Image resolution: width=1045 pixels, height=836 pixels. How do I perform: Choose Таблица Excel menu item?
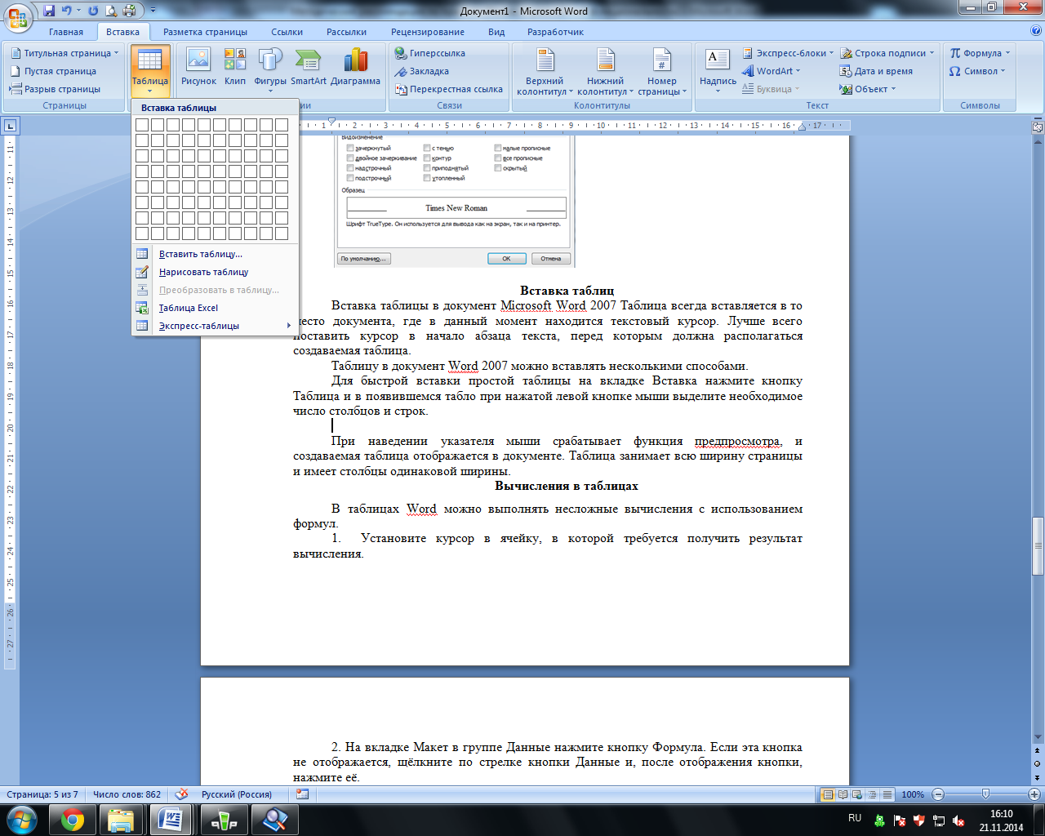click(x=215, y=308)
